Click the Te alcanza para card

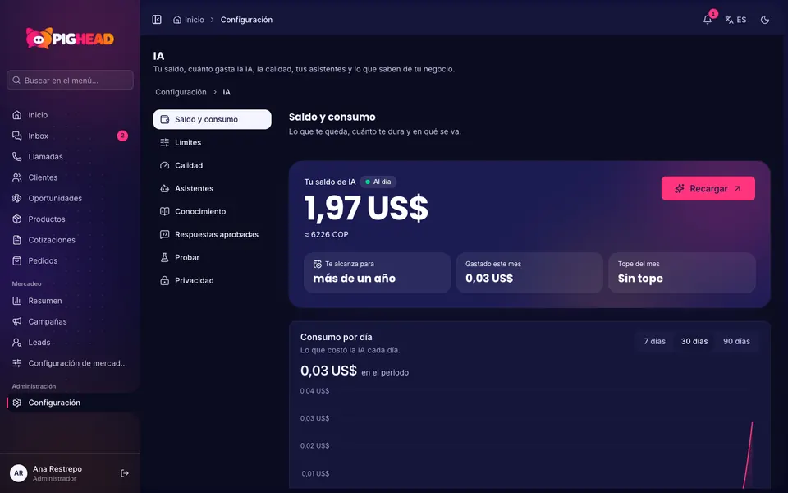coord(377,273)
